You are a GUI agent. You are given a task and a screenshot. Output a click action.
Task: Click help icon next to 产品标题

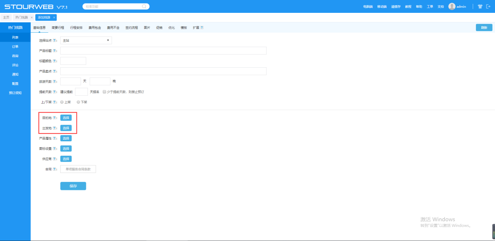point(55,51)
